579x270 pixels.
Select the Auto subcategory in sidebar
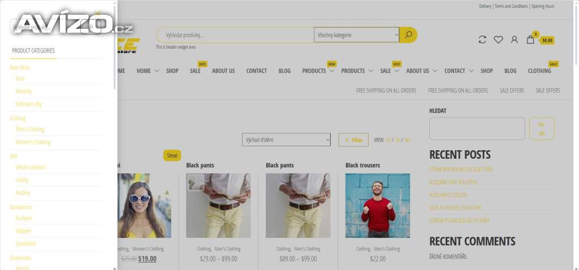[x=20, y=79]
